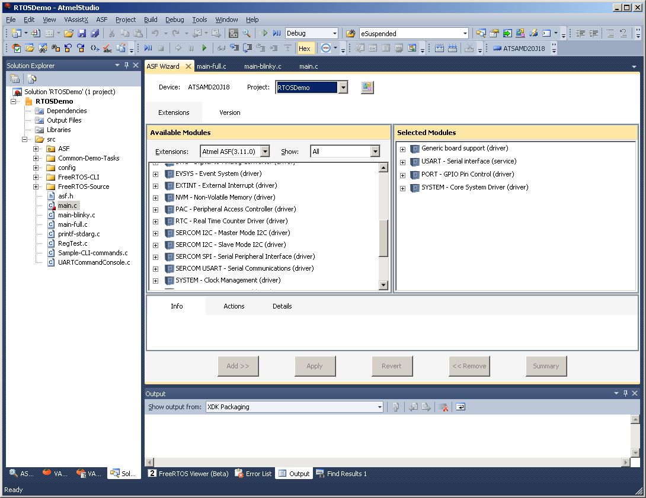646x498 pixels.
Task: Open the eSuspended find combo box
Action: click(465, 33)
